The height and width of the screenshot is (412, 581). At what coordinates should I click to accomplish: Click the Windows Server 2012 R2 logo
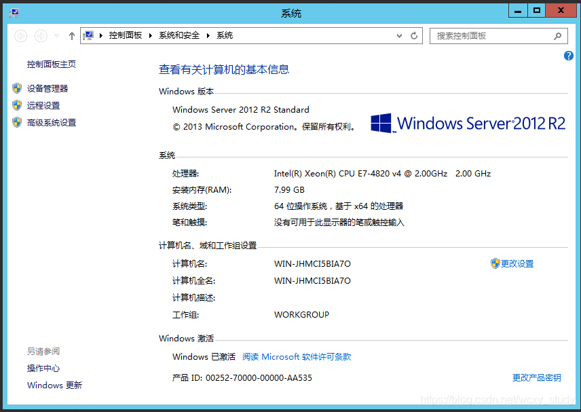[x=468, y=124]
